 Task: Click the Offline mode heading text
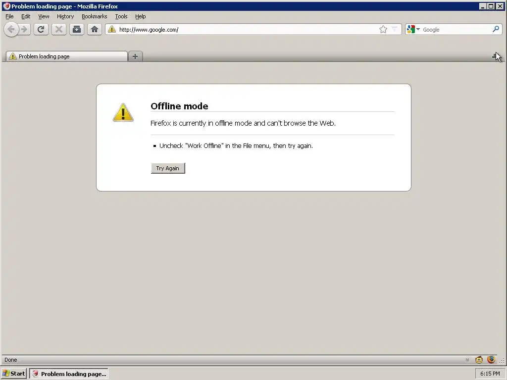click(179, 106)
